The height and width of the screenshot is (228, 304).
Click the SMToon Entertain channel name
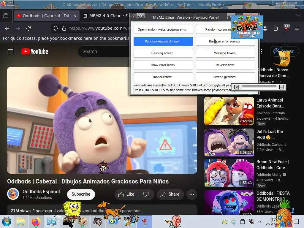click(272, 113)
